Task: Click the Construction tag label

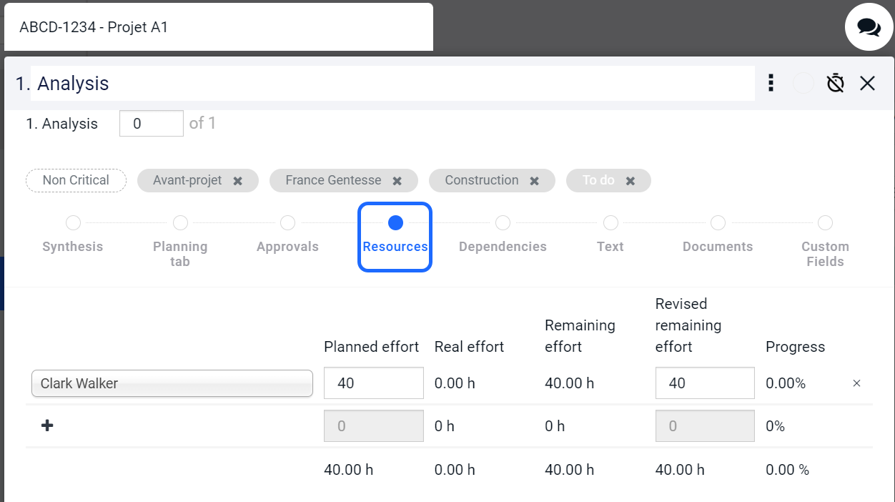Action: coord(481,180)
